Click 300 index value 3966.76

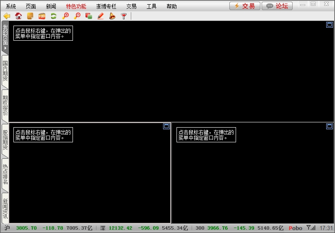[218, 228]
